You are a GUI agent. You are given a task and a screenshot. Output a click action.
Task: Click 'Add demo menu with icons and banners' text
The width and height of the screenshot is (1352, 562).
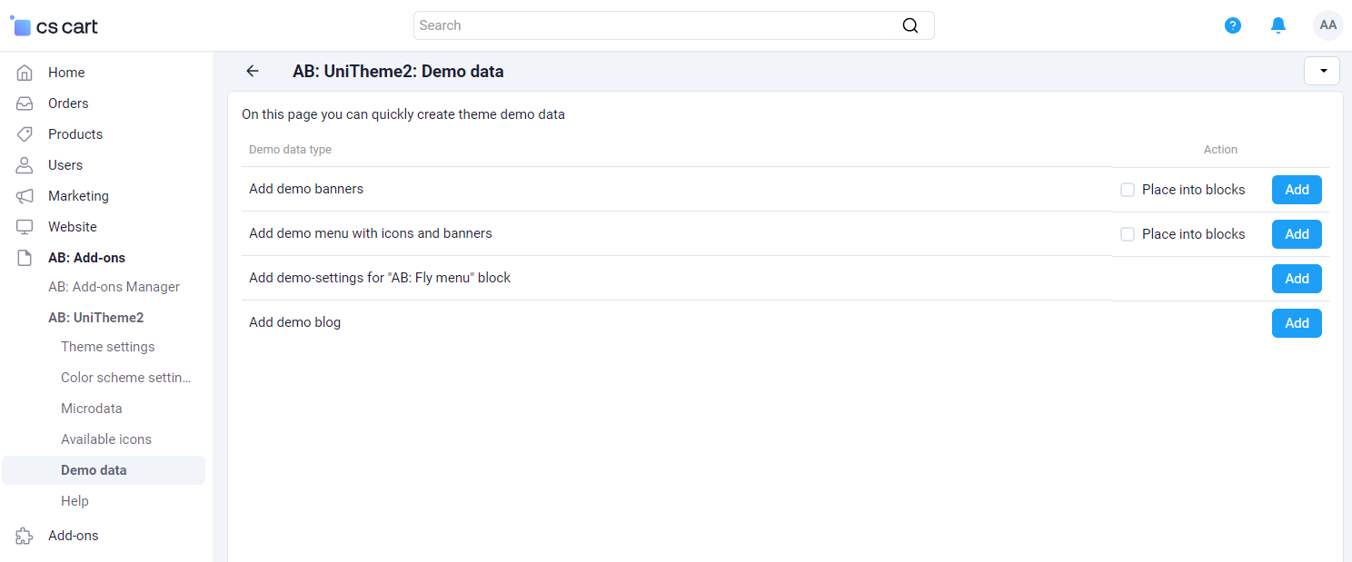pyautogui.click(x=371, y=233)
